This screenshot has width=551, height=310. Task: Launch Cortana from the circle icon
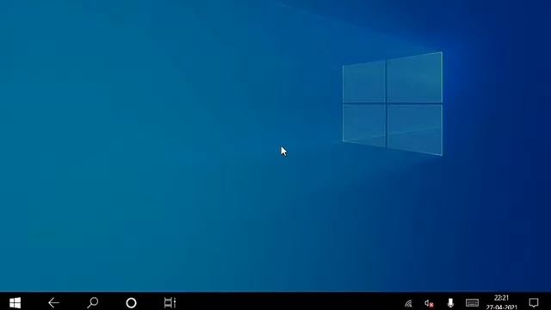(x=131, y=302)
